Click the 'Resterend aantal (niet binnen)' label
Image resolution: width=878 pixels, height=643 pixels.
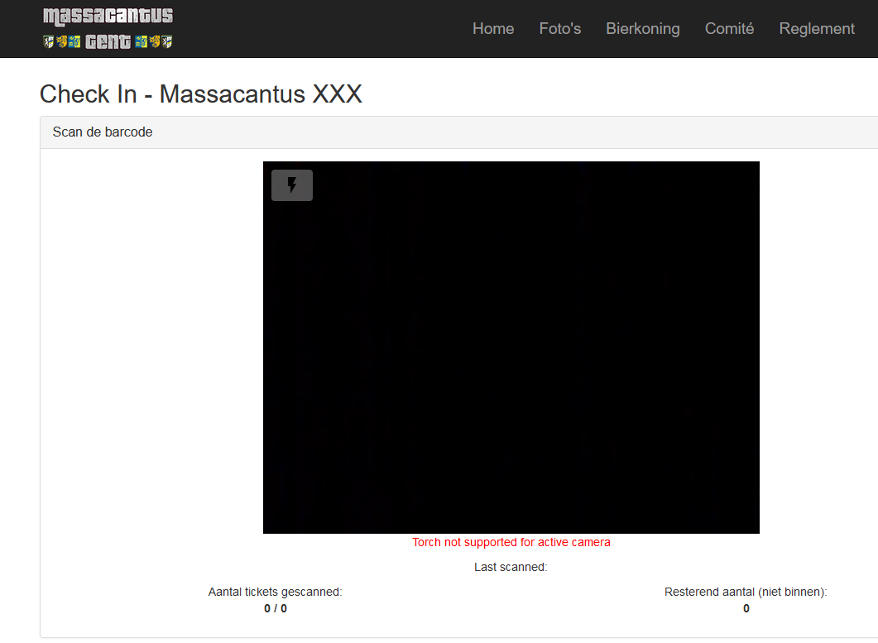tap(746, 593)
